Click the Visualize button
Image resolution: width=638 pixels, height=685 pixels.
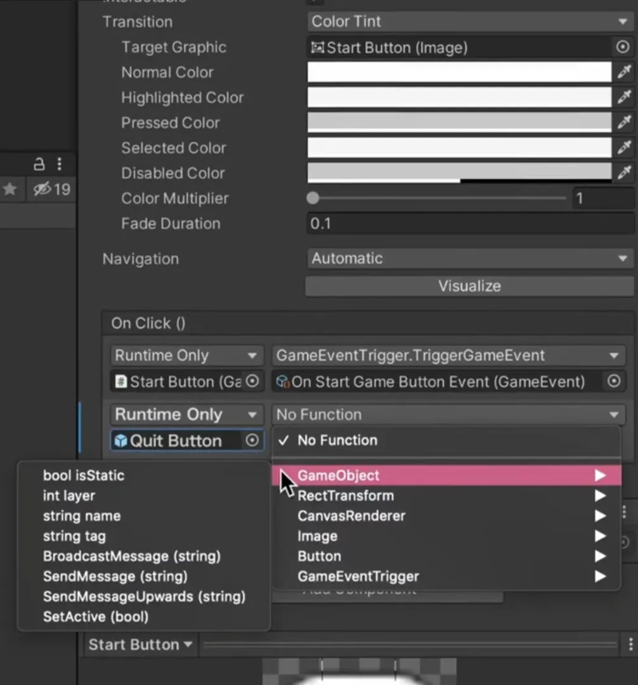point(469,285)
